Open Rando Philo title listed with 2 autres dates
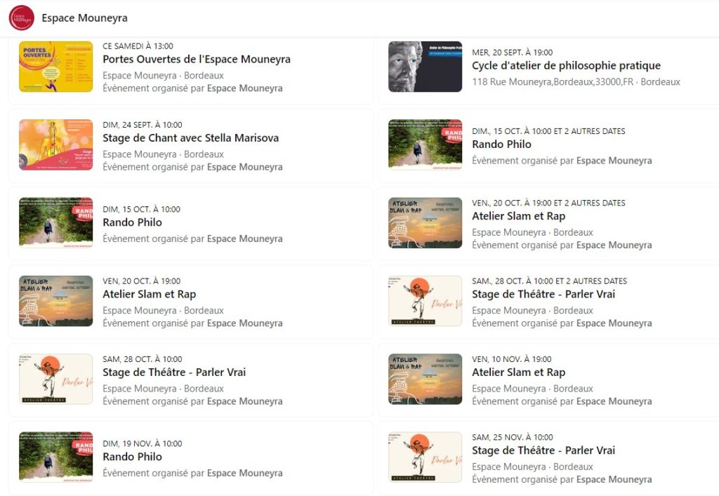This screenshot has height=496, width=719. 501,145
